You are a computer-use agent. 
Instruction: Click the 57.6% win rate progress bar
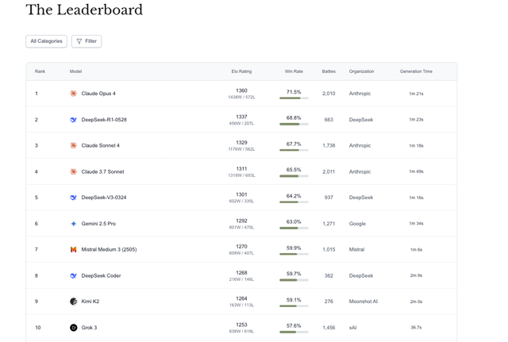click(x=294, y=332)
